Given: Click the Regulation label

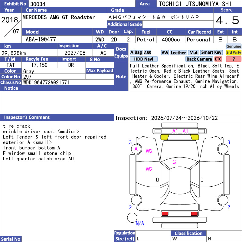Looking at the screenshot, I should (x=125, y=233).
